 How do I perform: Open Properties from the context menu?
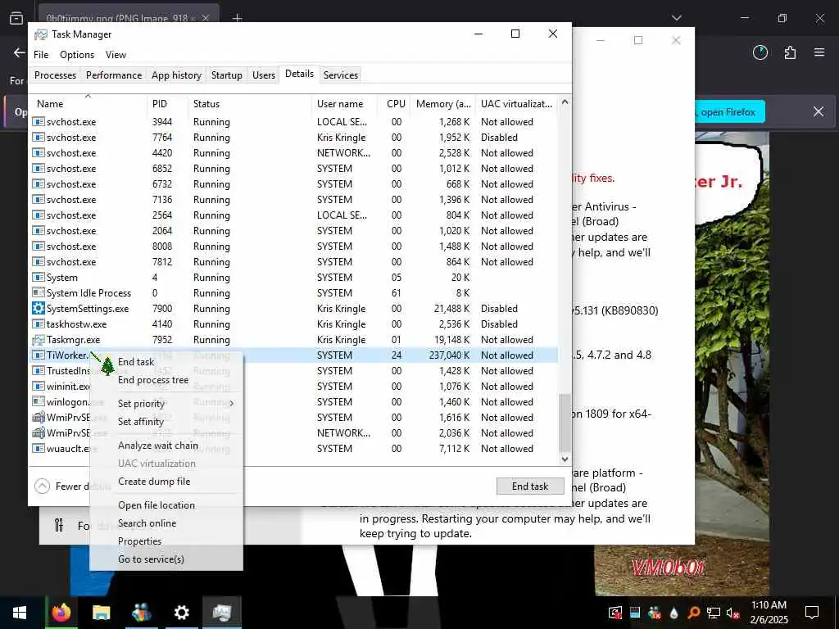click(x=139, y=541)
